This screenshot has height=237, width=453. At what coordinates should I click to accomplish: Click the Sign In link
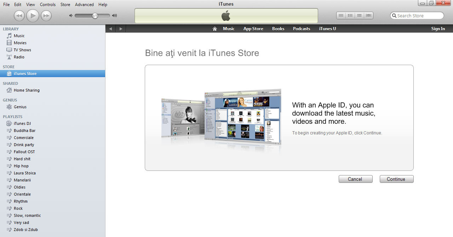(x=438, y=29)
